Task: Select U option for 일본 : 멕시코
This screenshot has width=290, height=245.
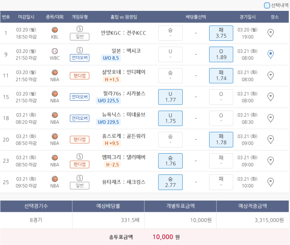Action: [x=170, y=54]
